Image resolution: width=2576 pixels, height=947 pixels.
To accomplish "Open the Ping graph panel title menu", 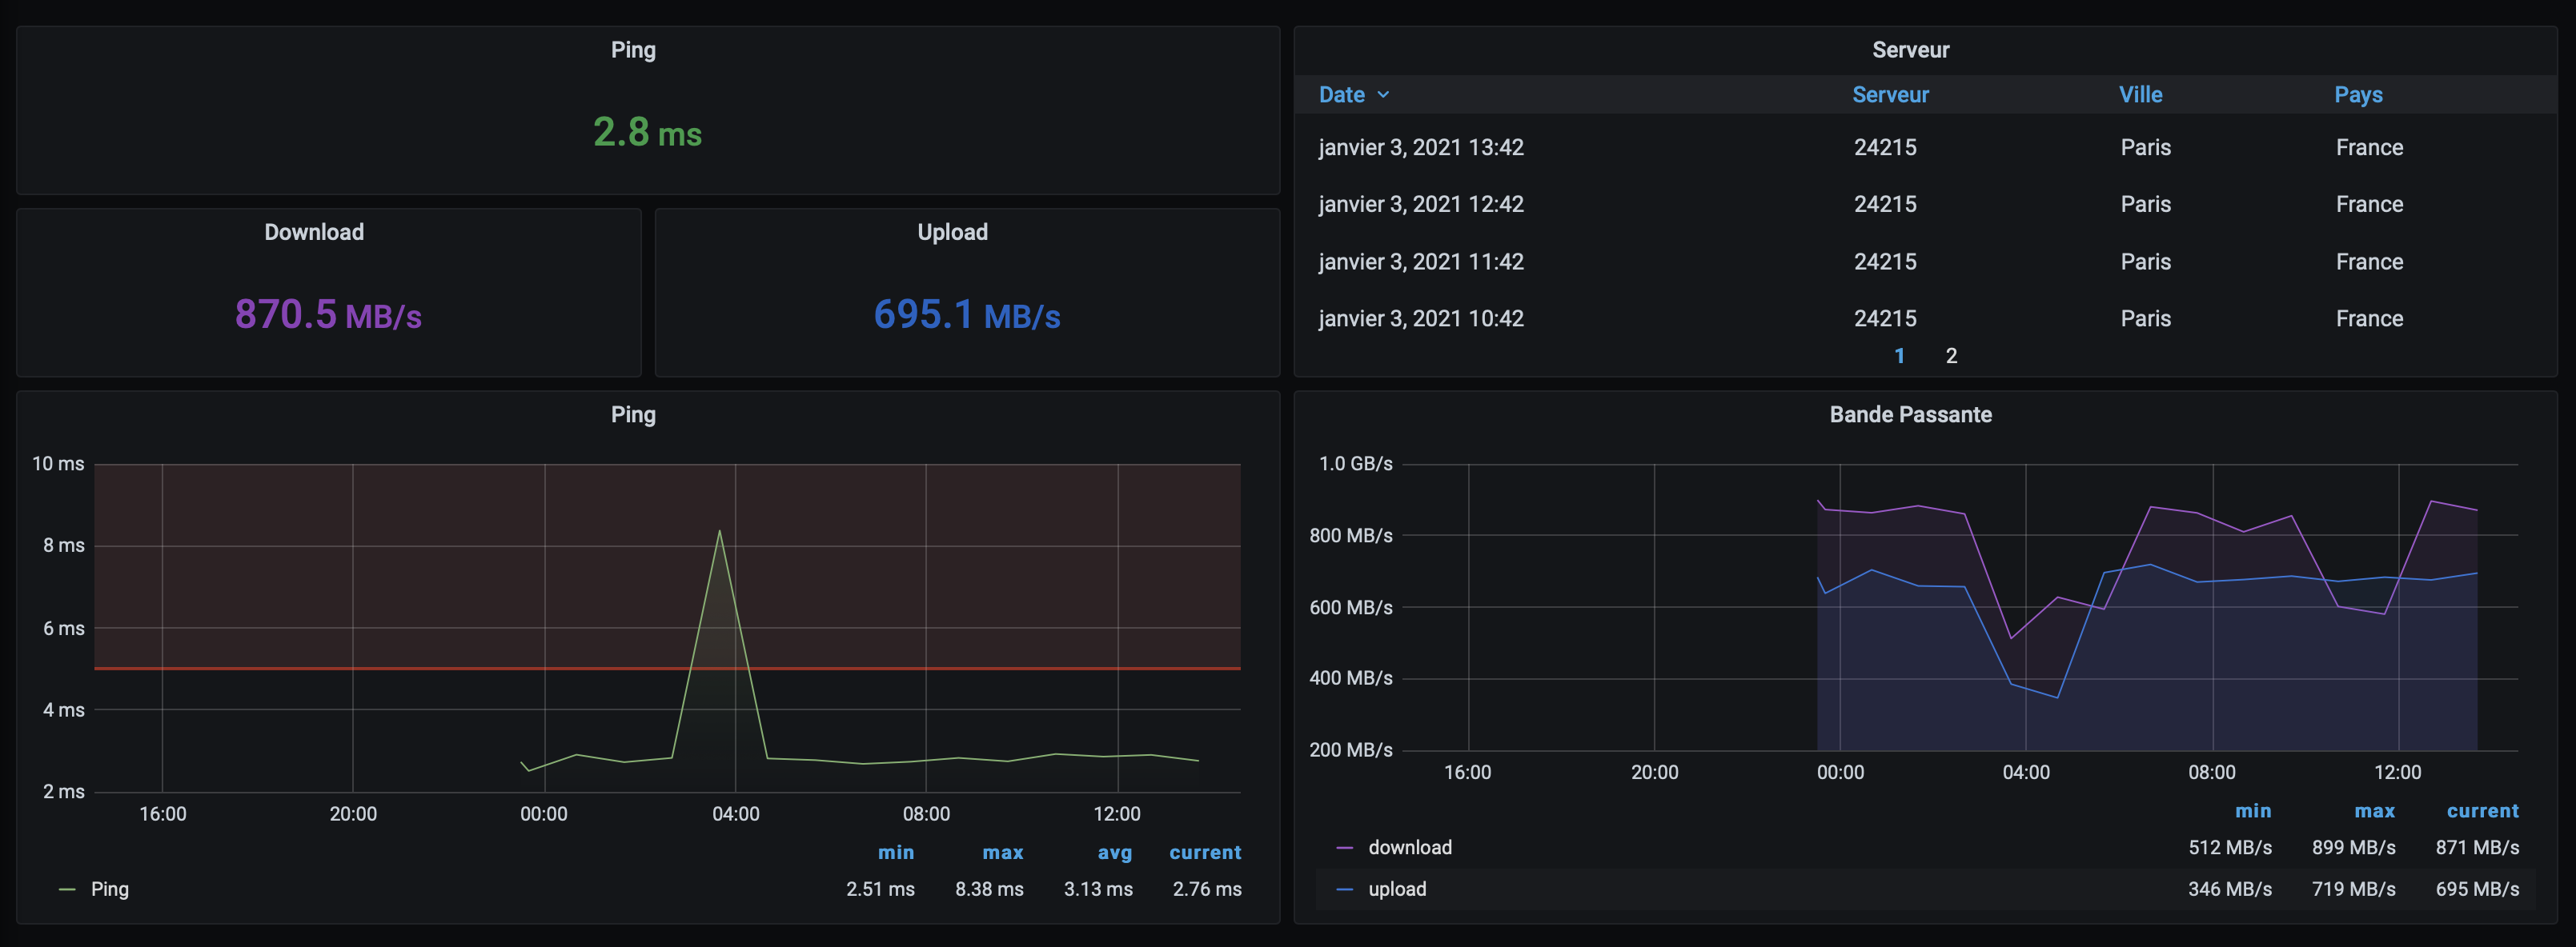I will pyautogui.click(x=633, y=414).
